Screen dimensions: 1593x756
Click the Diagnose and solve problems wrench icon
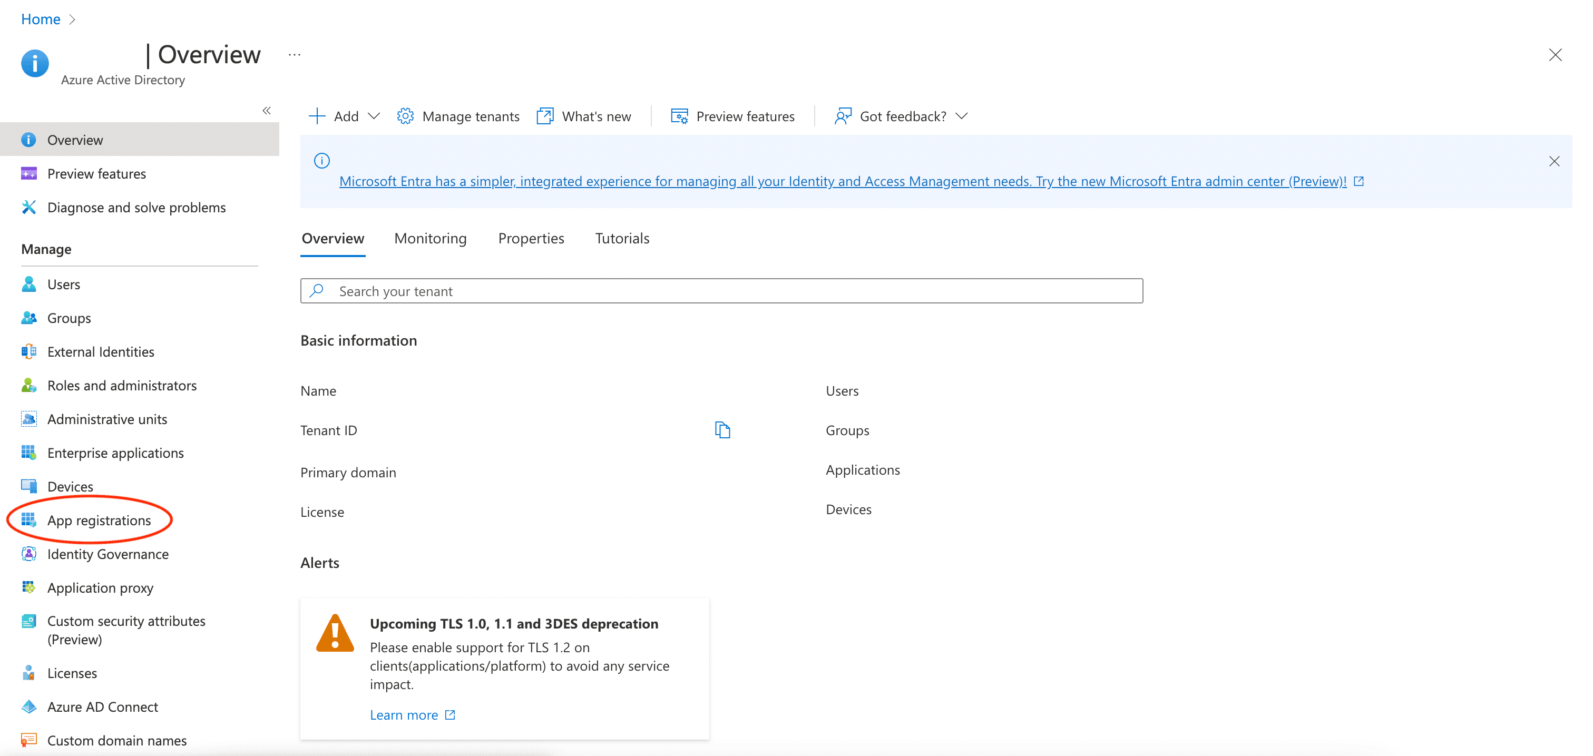click(28, 207)
